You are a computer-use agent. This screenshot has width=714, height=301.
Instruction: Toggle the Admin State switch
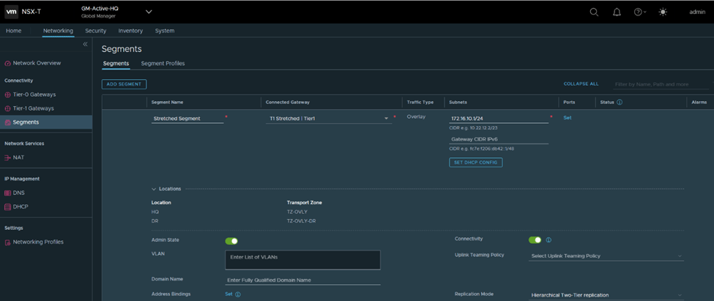(231, 240)
